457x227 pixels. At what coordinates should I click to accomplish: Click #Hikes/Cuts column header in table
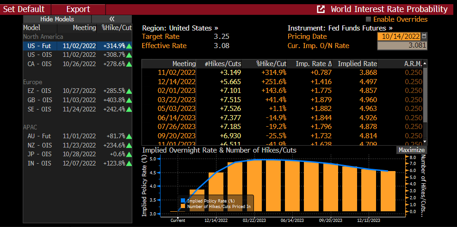coord(219,63)
